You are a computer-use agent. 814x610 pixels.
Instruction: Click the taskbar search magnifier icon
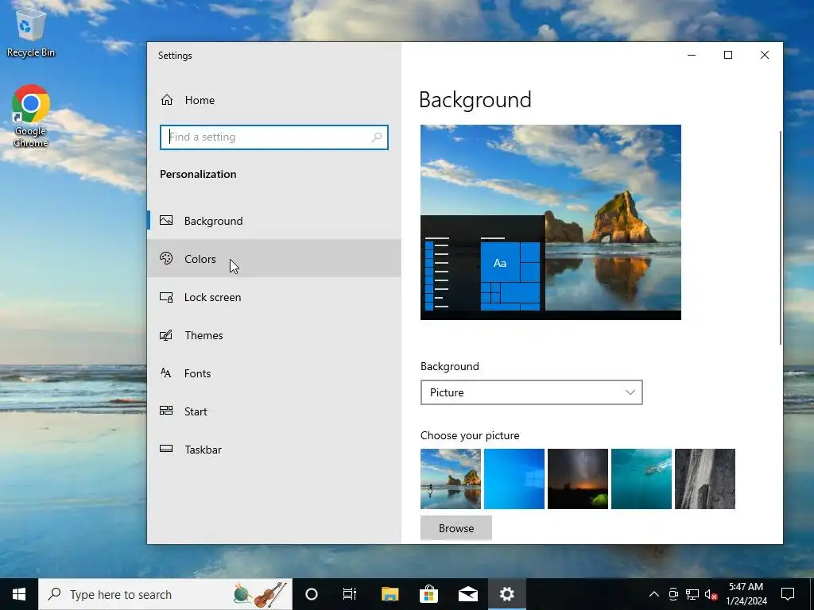coord(54,594)
